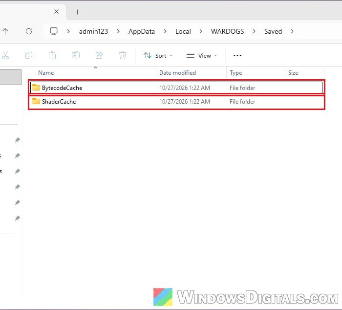Click the Paste clipboard icon
This screenshot has width=342, height=310.
click(x=52, y=55)
